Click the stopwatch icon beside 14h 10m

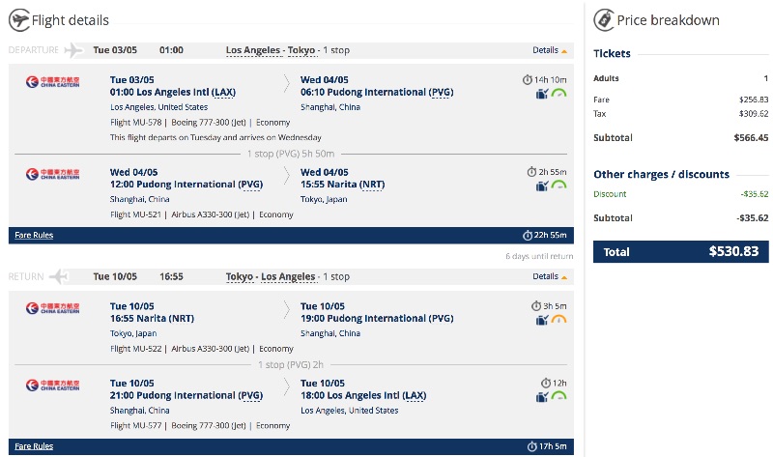click(x=527, y=79)
